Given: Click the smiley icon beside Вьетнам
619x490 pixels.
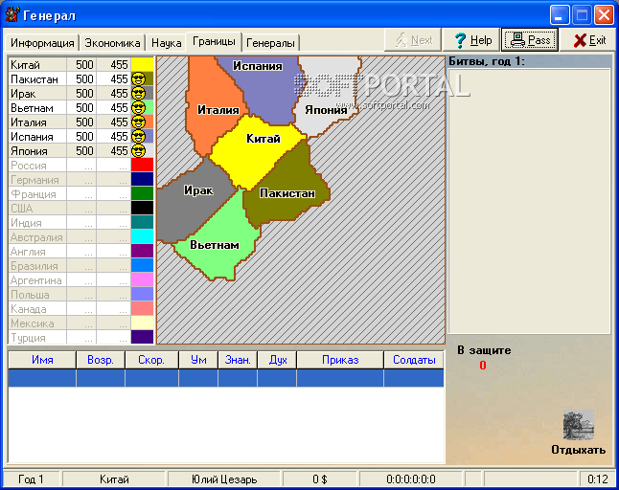Looking at the screenshot, I should 137,108.
